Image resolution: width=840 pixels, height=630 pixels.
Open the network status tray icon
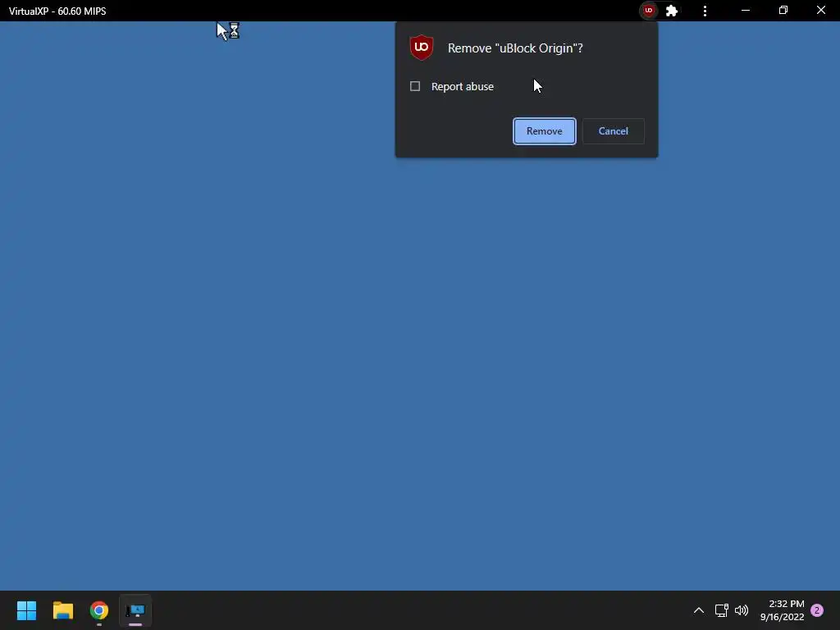(722, 610)
